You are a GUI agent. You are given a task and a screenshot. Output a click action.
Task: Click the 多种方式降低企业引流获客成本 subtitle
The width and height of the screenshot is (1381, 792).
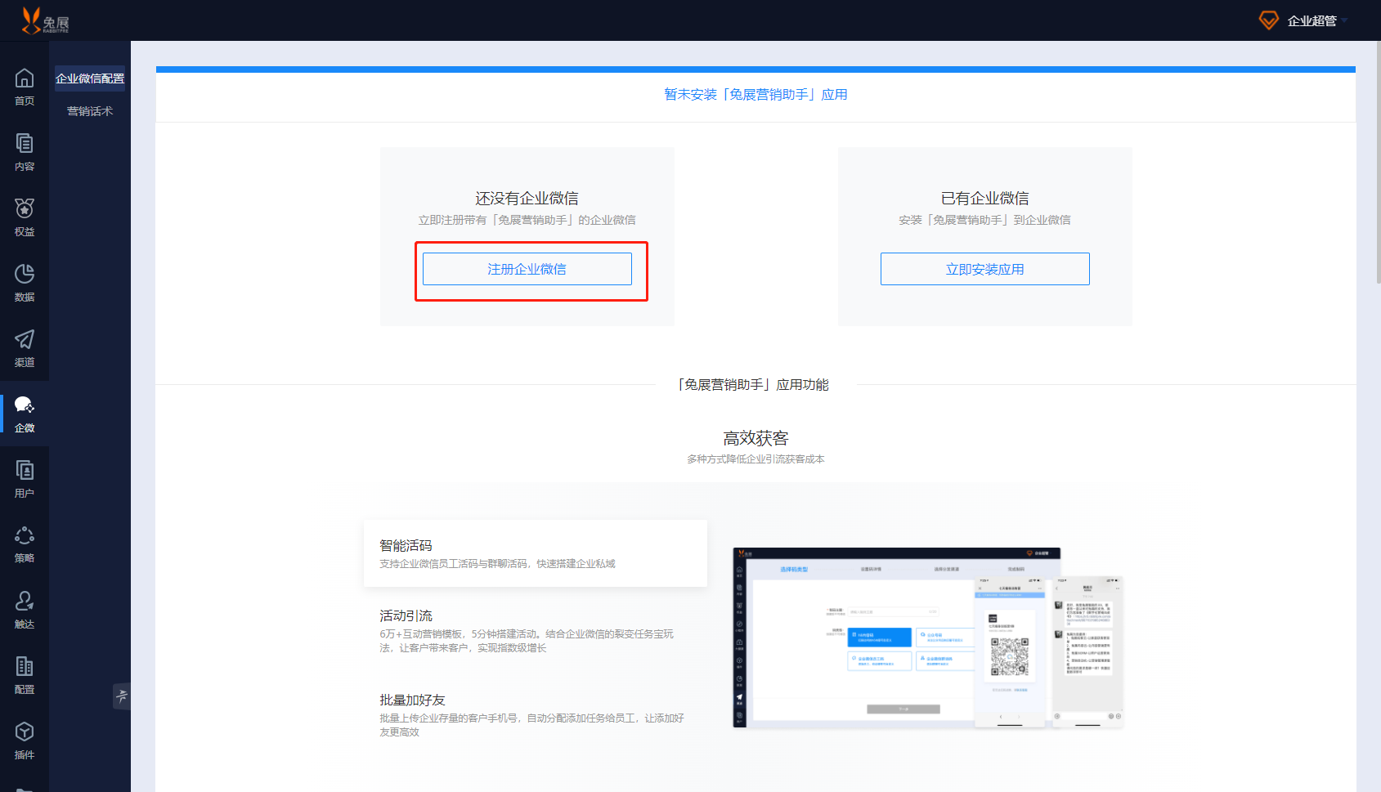coord(756,459)
